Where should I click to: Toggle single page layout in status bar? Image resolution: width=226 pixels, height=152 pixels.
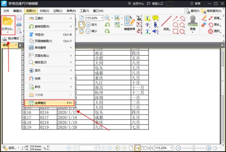tap(131, 148)
